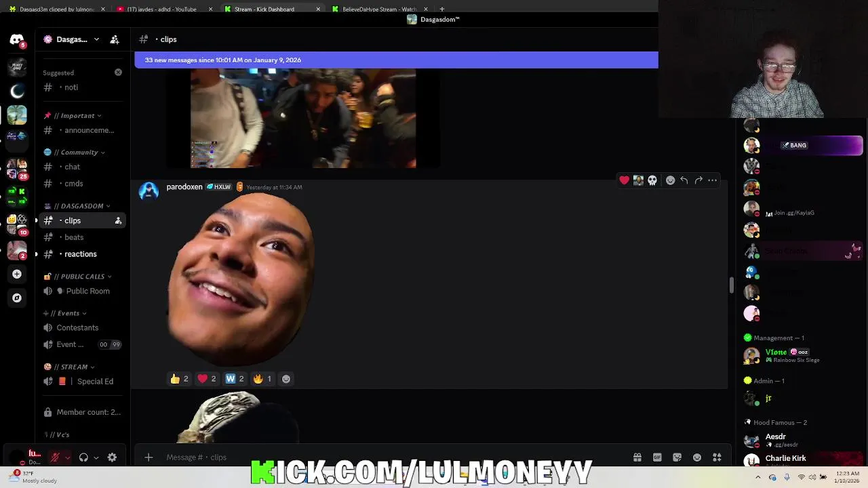The width and height of the screenshot is (868, 488).
Task: Open the apps launcher icon
Action: [717, 457]
